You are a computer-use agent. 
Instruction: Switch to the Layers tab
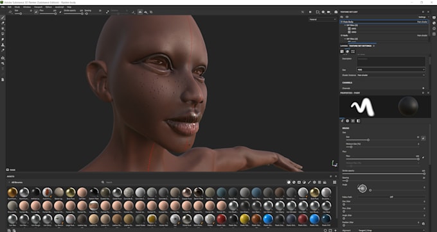pyautogui.click(x=344, y=46)
